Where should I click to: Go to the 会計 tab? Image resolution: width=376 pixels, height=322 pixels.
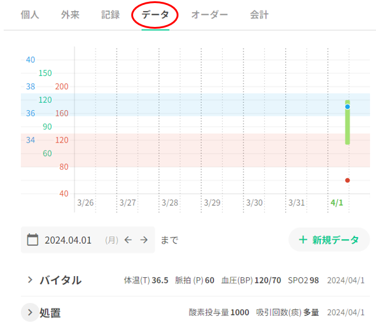[259, 15]
